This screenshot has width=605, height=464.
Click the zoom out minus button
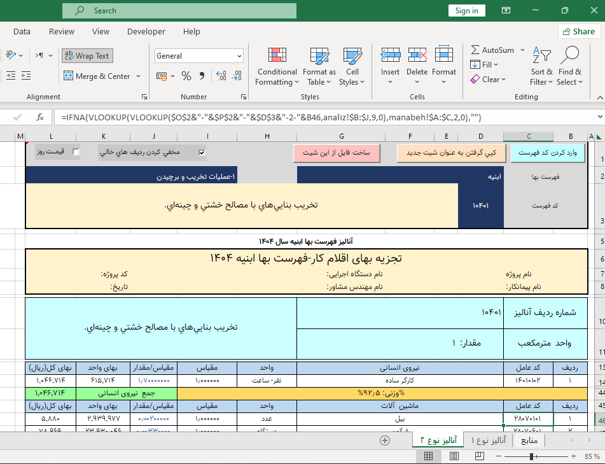click(498, 456)
